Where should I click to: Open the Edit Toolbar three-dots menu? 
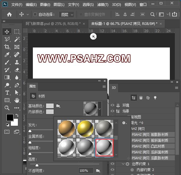pyautogui.click(x=17, y=108)
